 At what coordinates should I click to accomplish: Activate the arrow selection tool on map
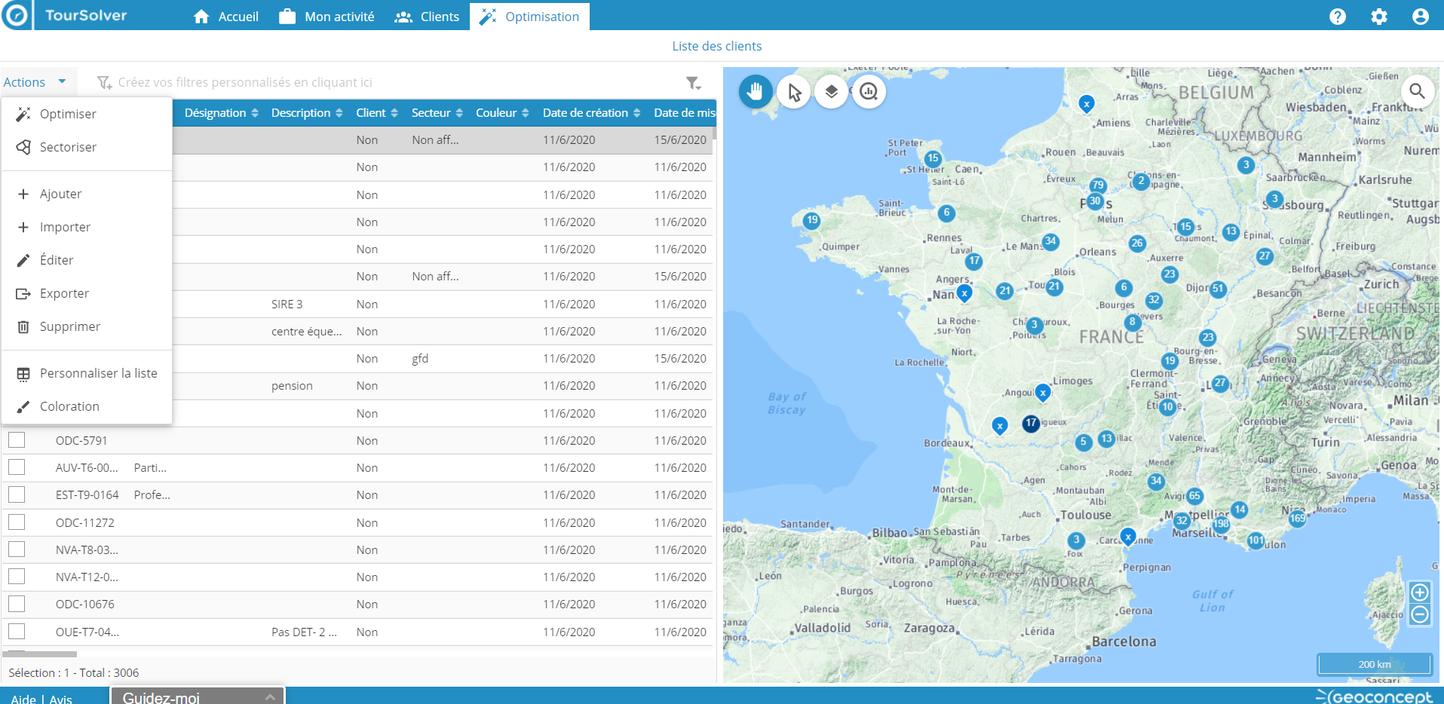794,92
